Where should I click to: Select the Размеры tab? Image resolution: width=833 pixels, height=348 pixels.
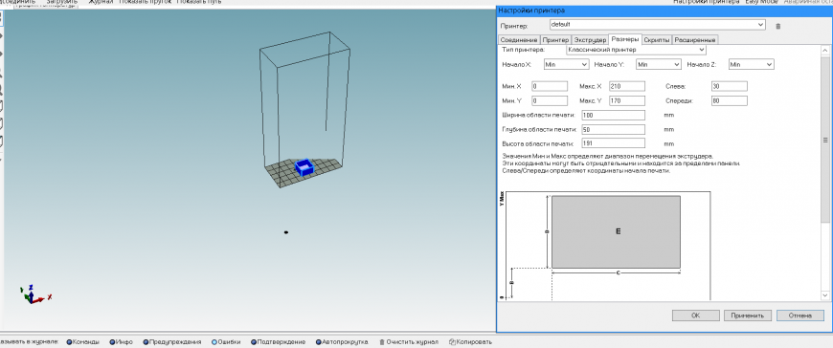click(624, 39)
